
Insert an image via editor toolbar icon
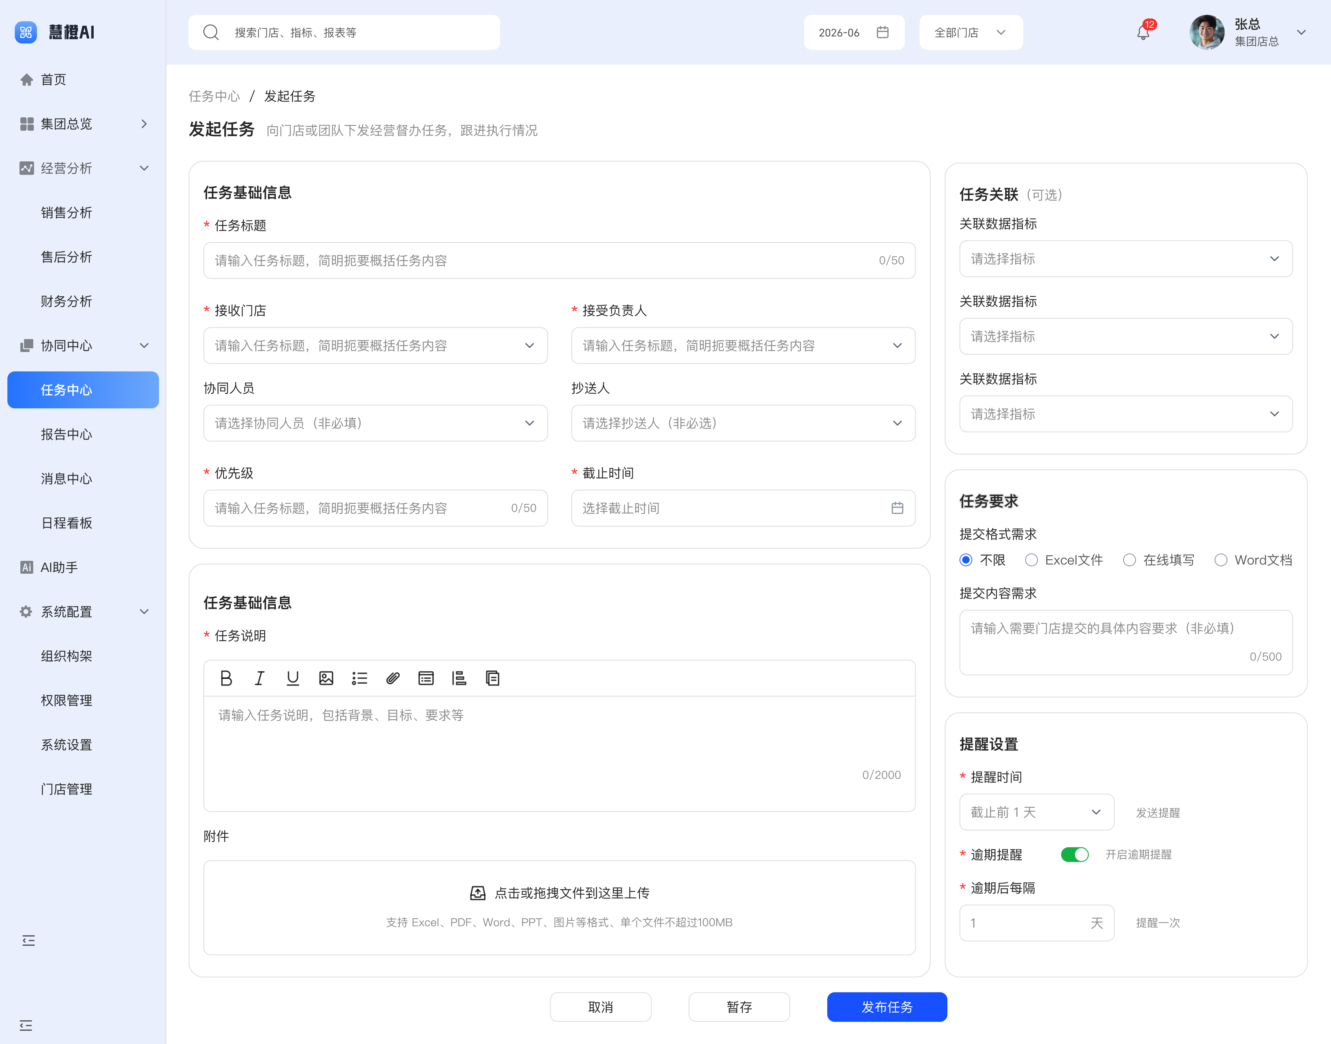click(326, 678)
